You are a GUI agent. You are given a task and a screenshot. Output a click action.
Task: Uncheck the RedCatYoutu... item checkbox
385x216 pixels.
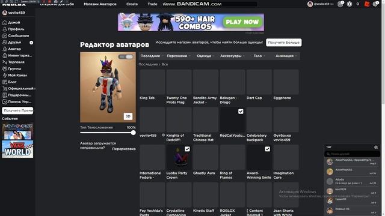click(241, 112)
